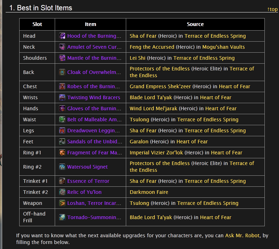Open the Mogu'shan Vaults raid link

click(223, 47)
